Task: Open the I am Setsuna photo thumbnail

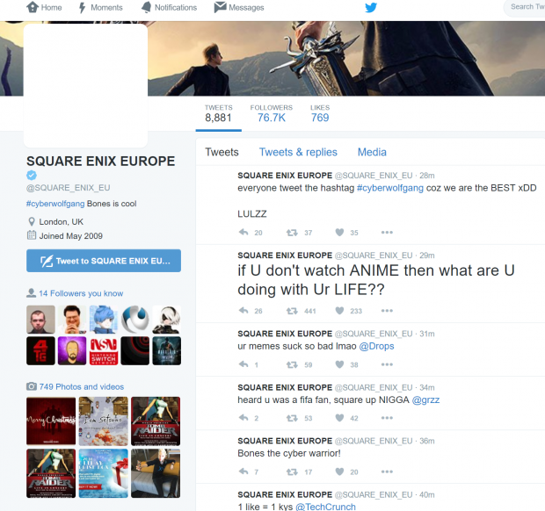Action: (x=103, y=421)
